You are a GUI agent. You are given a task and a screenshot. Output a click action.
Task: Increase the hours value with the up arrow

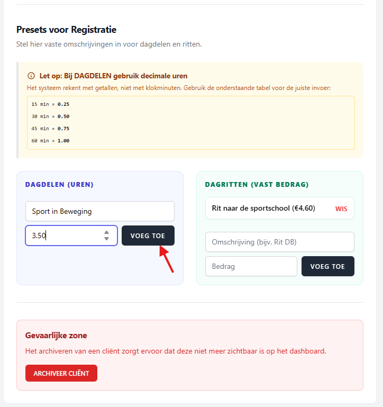coord(106,232)
